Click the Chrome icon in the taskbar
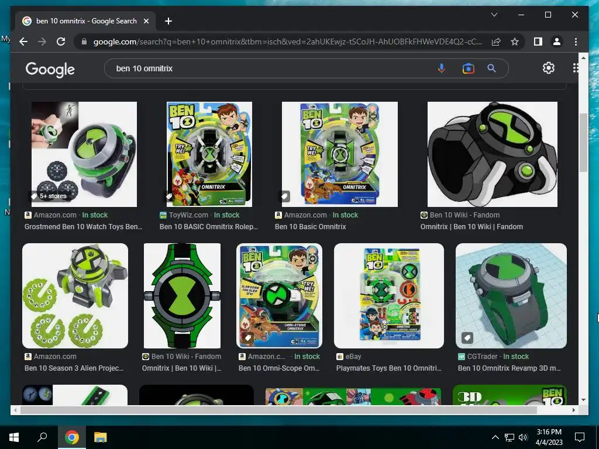Image resolution: width=599 pixels, height=449 pixels. click(x=71, y=437)
